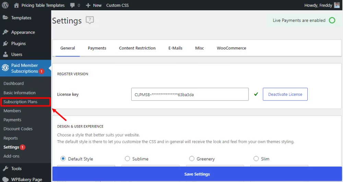Switch to the Payments tab
This screenshot has height=182, width=343.
click(x=97, y=48)
